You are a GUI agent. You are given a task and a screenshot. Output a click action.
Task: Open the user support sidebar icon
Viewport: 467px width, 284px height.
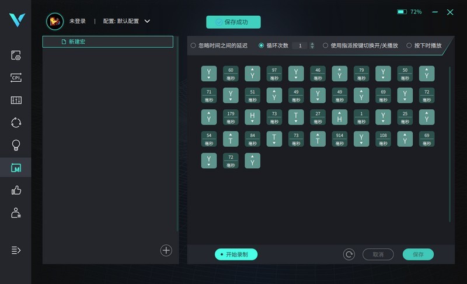coord(16,213)
